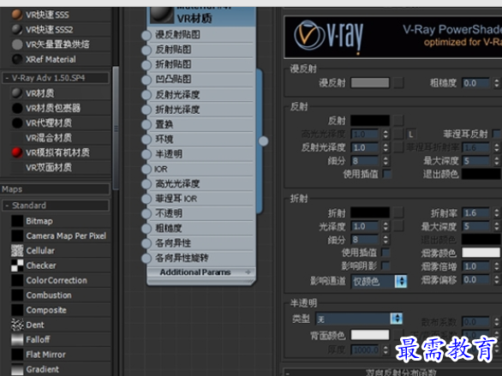Viewport: 502px width, 376px height.
Task: Click the 置换 input socket
Action: 146,124
